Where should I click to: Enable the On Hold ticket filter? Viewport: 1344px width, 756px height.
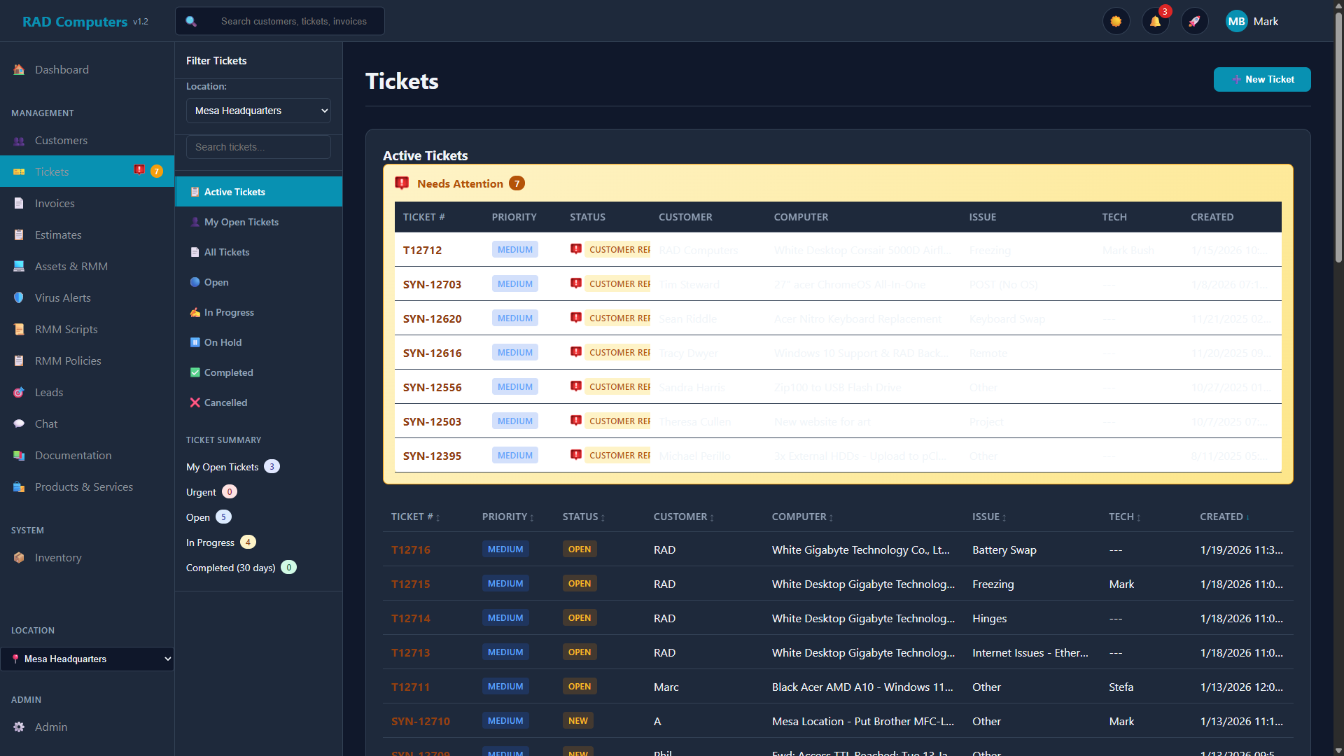(x=223, y=342)
